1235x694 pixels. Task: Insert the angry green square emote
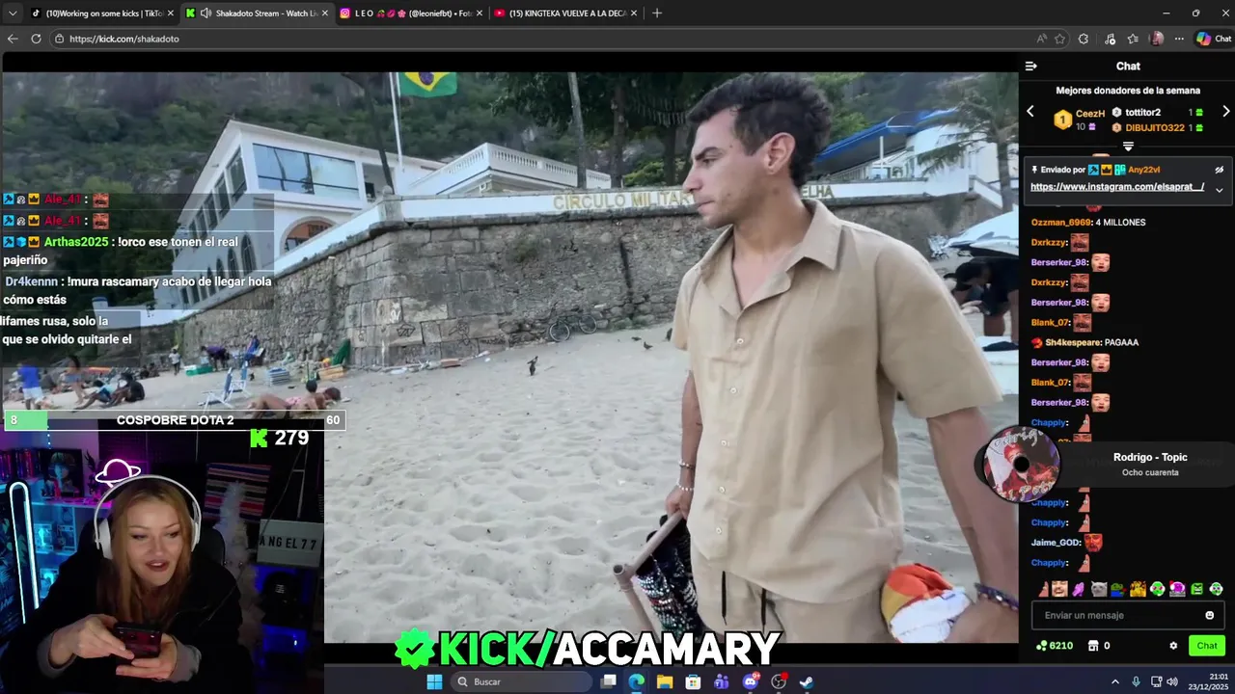(x=1196, y=589)
